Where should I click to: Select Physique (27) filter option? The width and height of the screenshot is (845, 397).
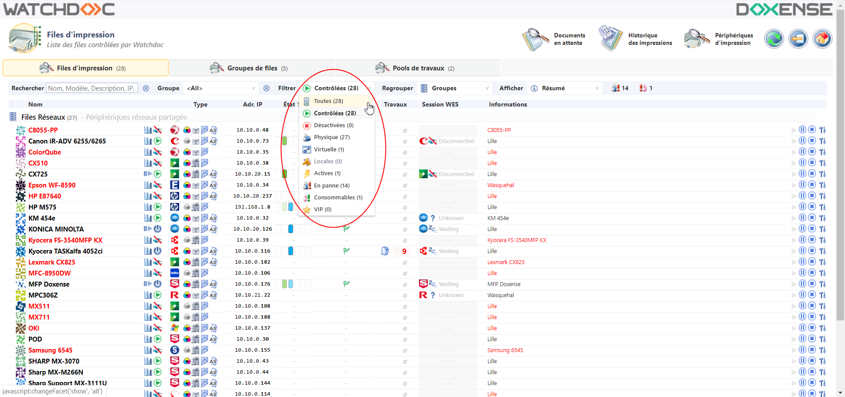click(x=337, y=137)
